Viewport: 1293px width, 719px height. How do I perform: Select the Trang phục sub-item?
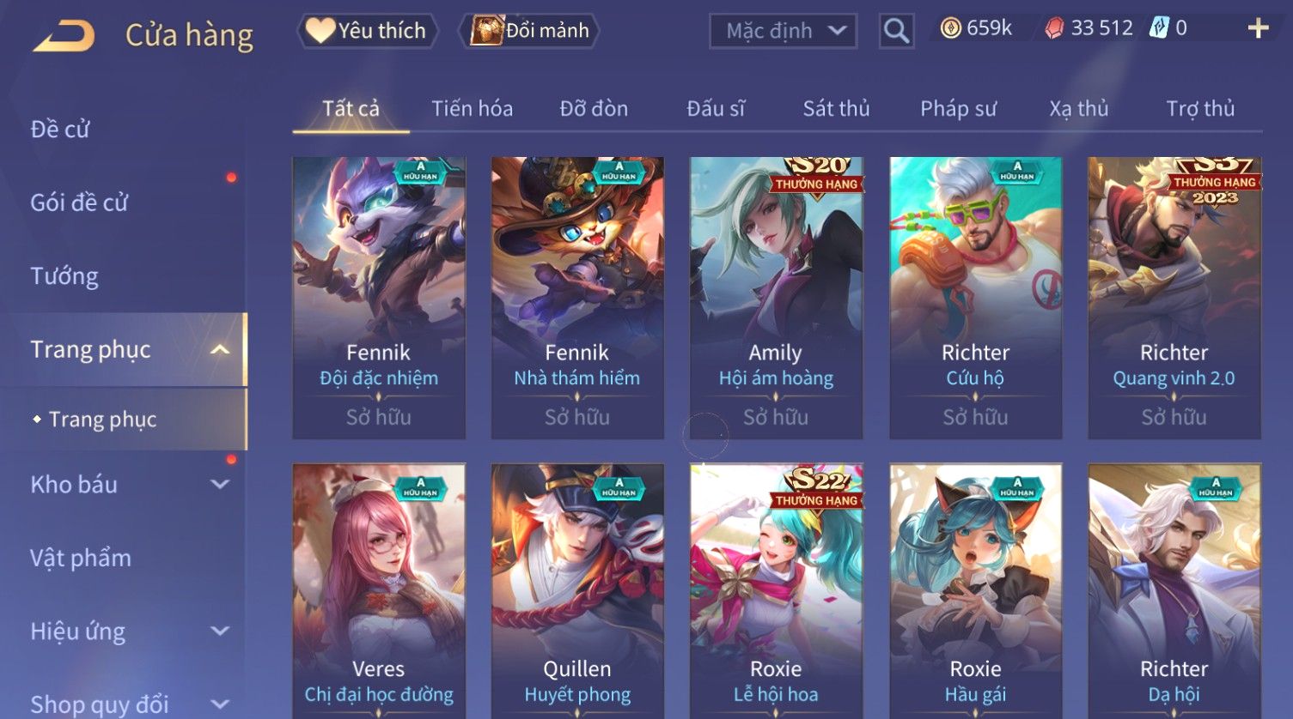tap(102, 419)
